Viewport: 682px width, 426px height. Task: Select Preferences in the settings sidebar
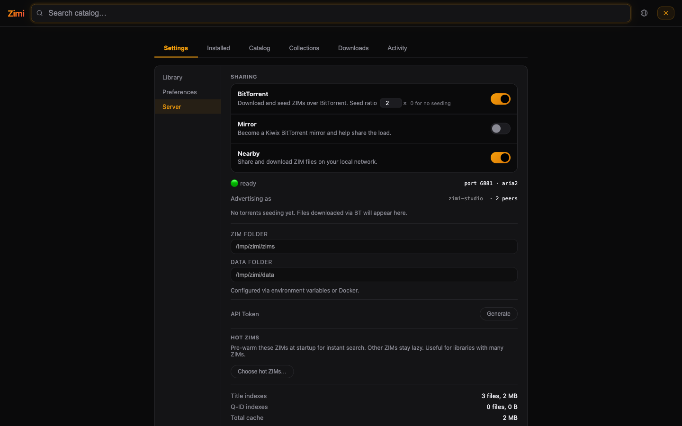click(x=188, y=92)
